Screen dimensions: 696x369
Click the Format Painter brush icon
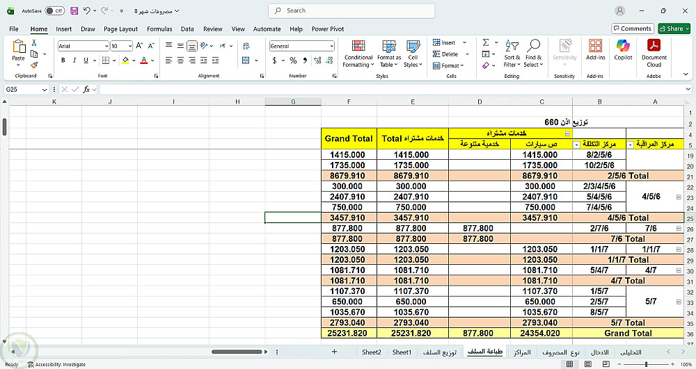pyautogui.click(x=34, y=65)
